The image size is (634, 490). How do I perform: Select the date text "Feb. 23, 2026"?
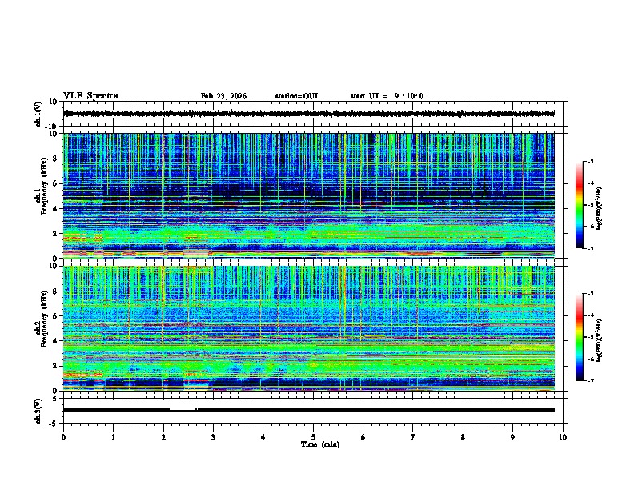tap(223, 96)
